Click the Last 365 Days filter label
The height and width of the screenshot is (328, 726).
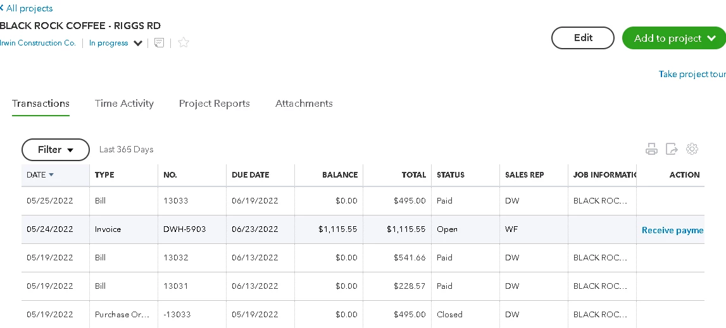click(126, 149)
